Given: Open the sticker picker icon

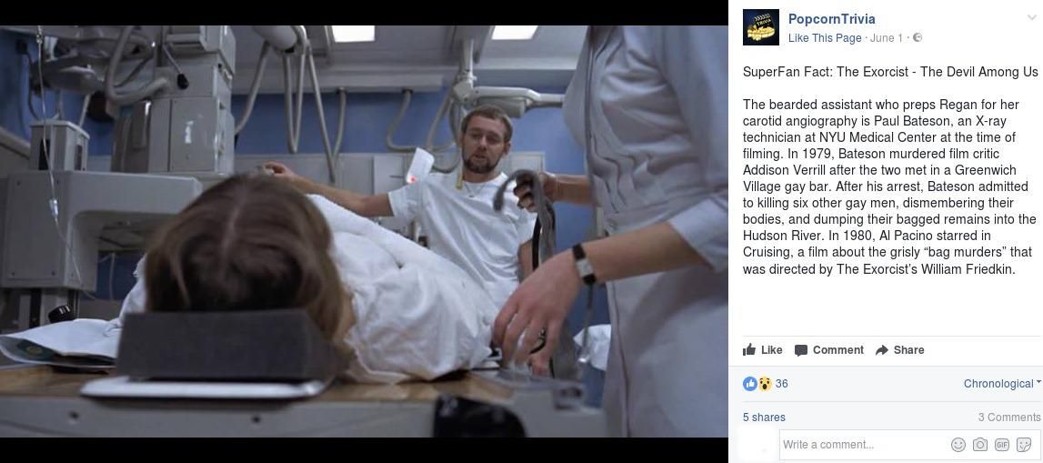Looking at the screenshot, I should 1025,445.
